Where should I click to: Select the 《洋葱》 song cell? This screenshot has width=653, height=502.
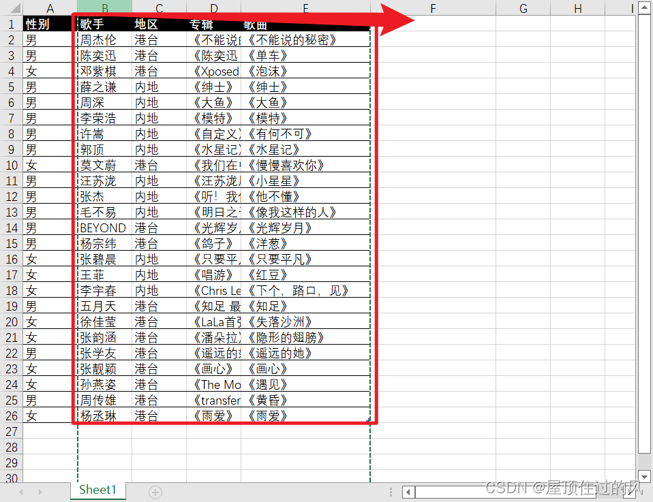point(305,244)
